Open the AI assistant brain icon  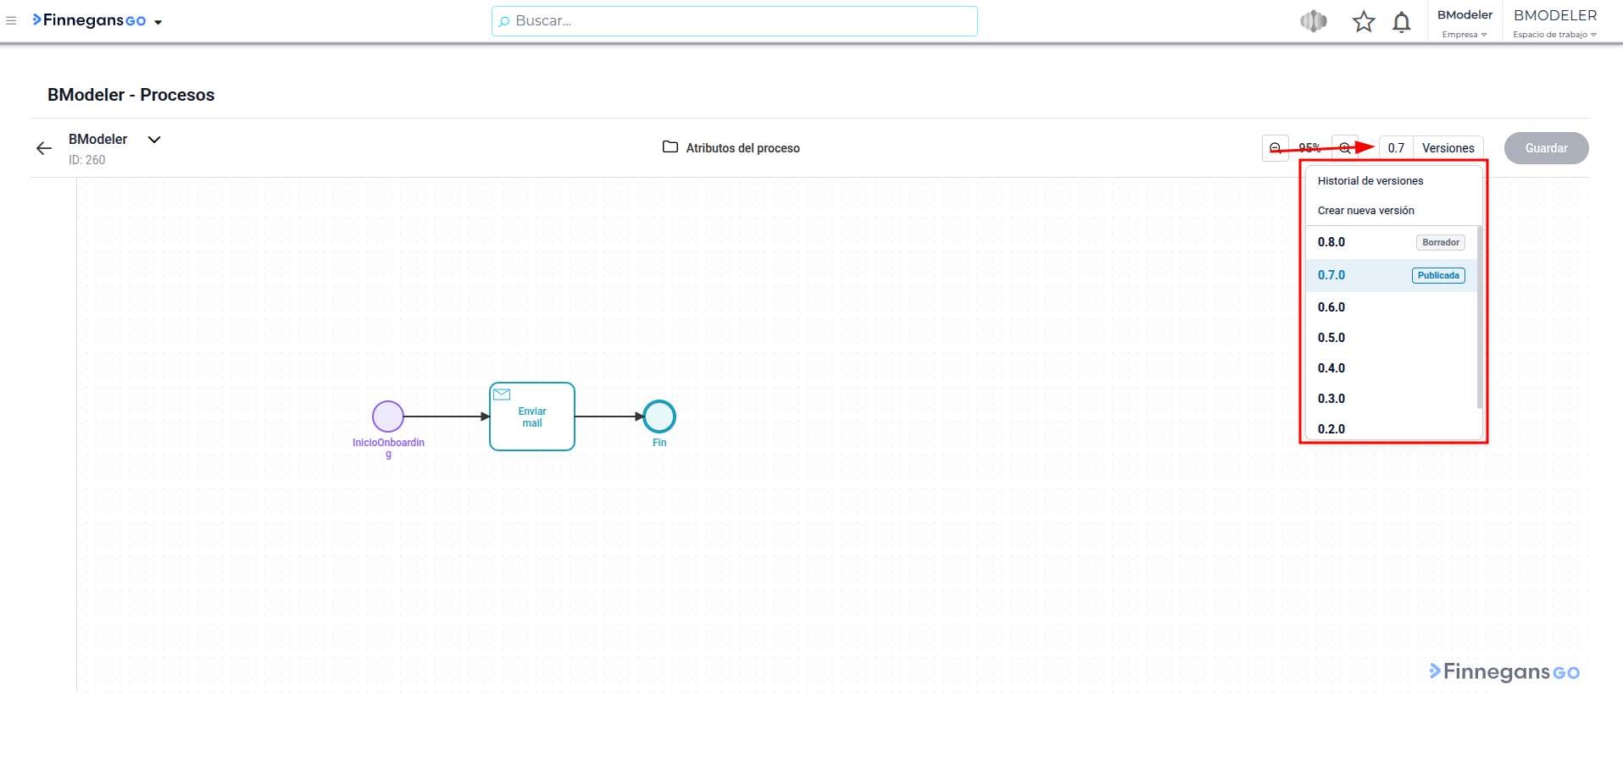(1314, 21)
